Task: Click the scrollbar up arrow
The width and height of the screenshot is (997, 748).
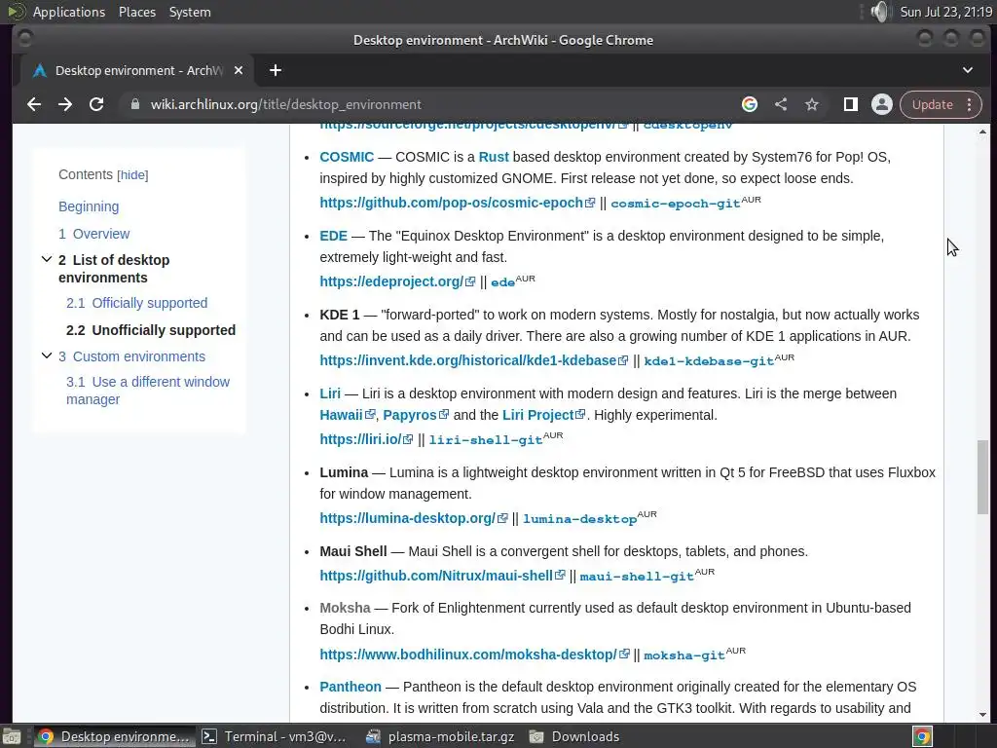Action: click(x=982, y=132)
